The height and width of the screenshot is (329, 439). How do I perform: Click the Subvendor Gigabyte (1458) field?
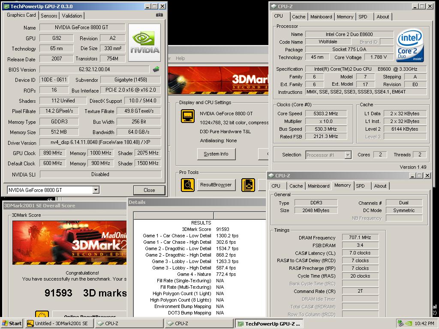tap(130, 80)
